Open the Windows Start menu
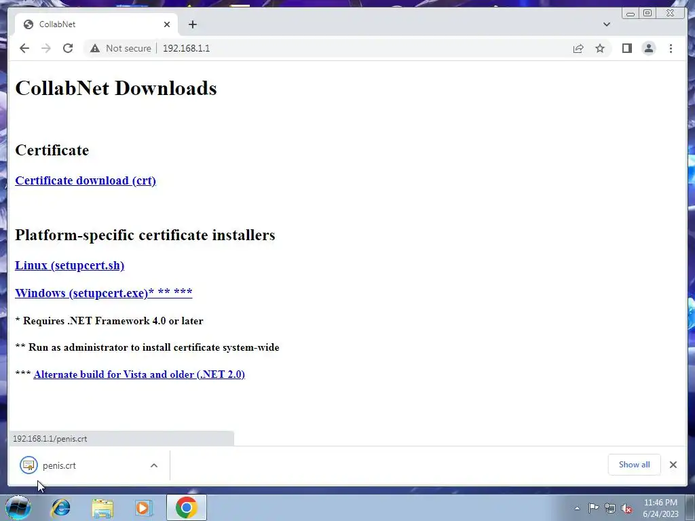Image resolution: width=695 pixels, height=521 pixels. click(18, 507)
